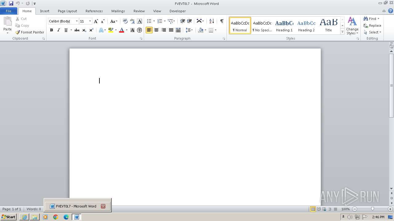The height and width of the screenshot is (221, 394).
Task: Click the Replace button
Action: point(372,25)
